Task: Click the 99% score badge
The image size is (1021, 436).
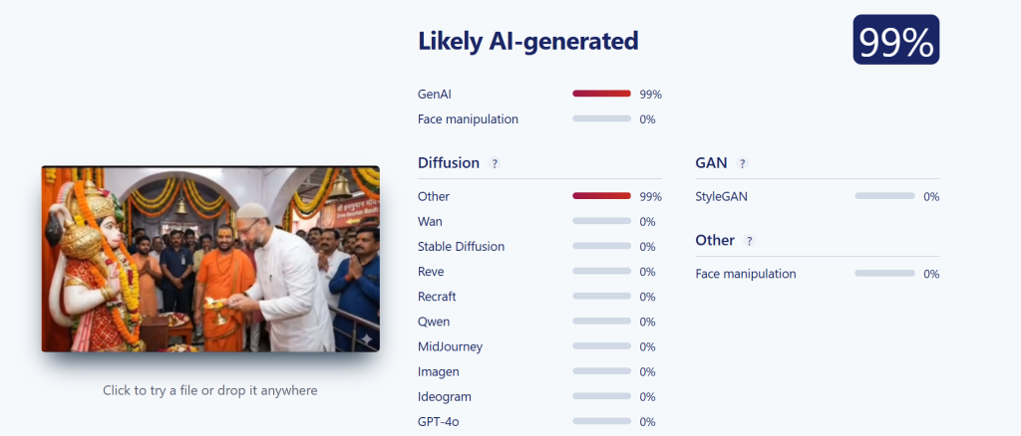Action: pos(896,40)
